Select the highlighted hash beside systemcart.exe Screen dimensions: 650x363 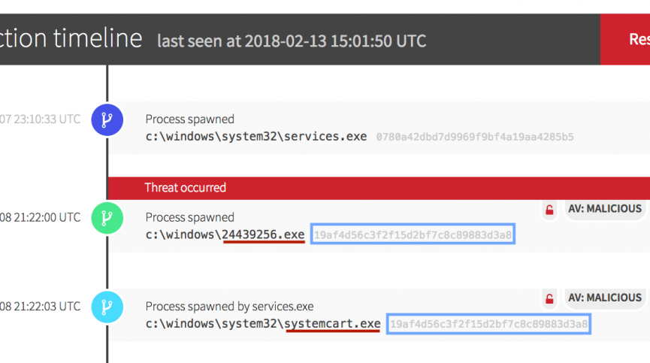click(x=488, y=325)
